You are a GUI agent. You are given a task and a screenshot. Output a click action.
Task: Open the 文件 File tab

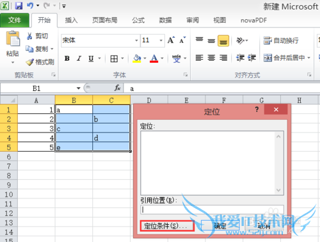pos(15,20)
